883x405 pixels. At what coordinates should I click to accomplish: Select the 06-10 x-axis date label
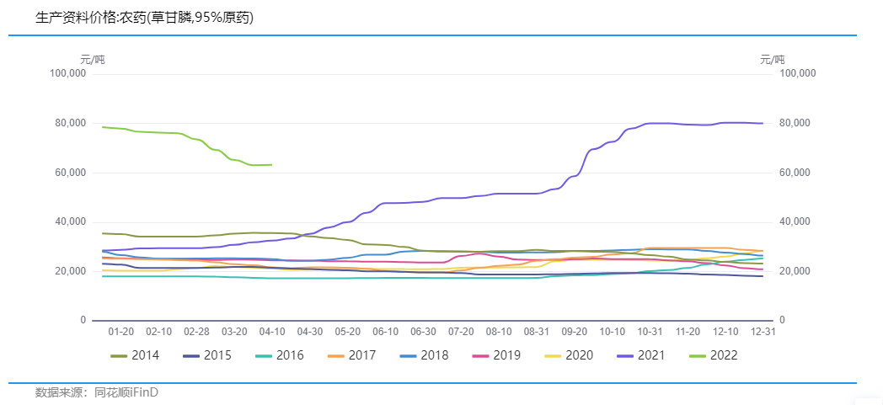pyautogui.click(x=386, y=333)
